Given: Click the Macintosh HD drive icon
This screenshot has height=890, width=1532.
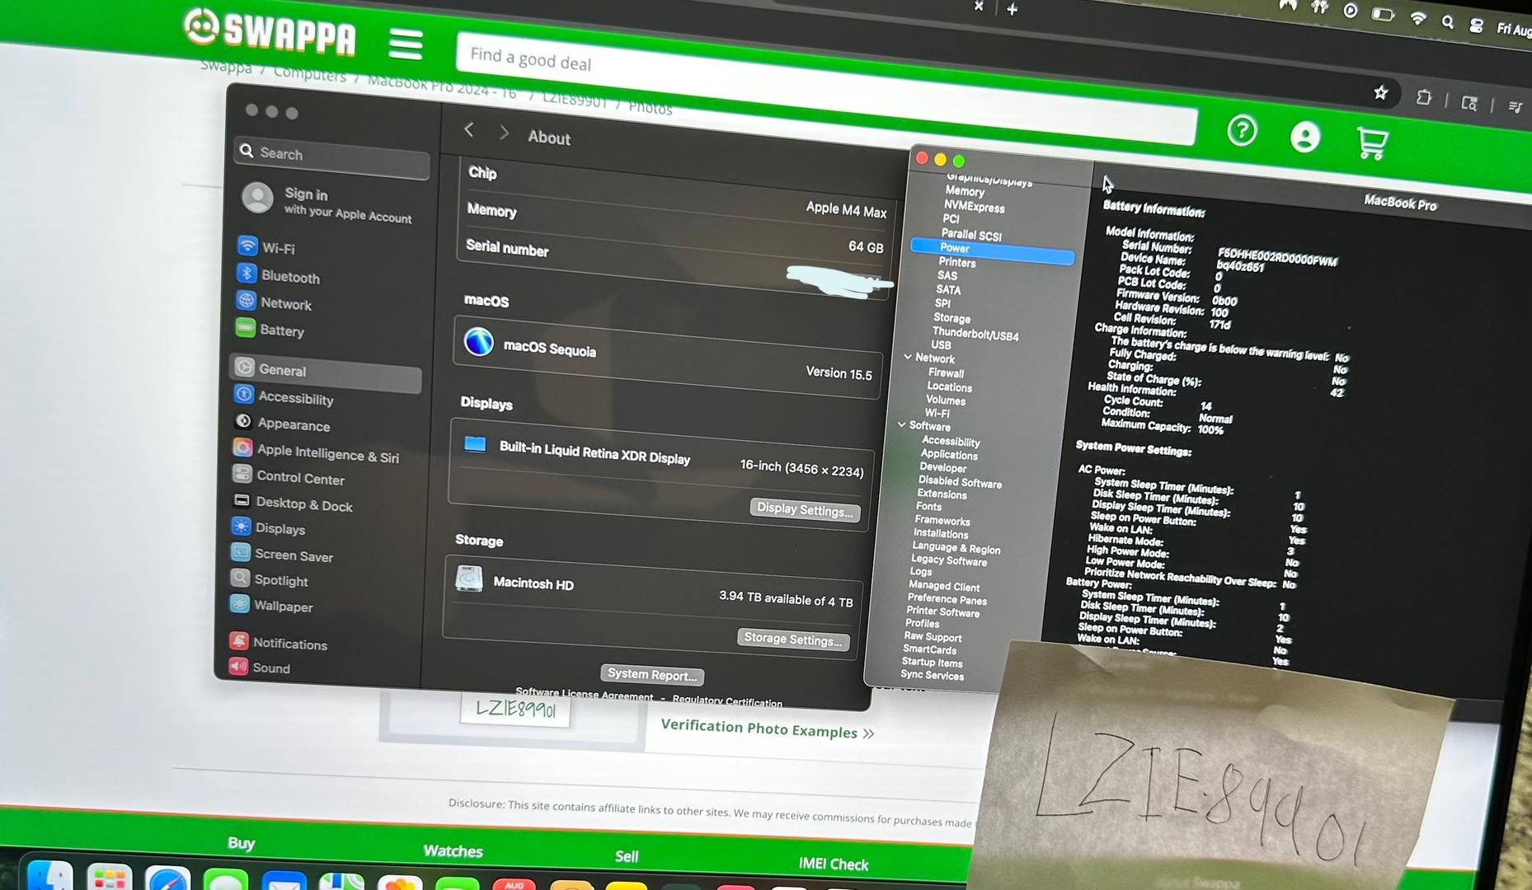Looking at the screenshot, I should (x=469, y=578).
